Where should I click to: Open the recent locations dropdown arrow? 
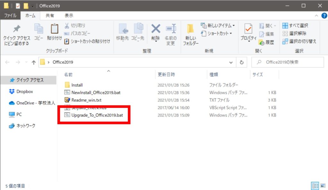[26, 62]
